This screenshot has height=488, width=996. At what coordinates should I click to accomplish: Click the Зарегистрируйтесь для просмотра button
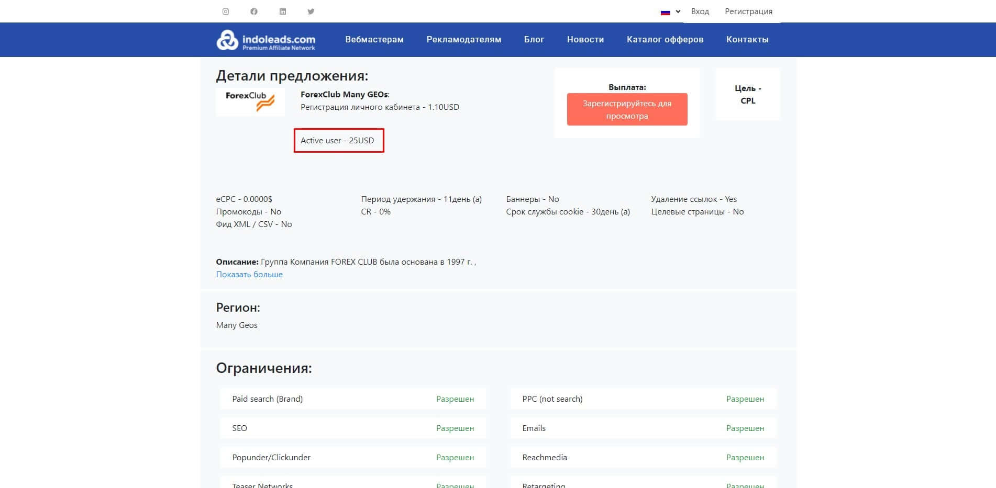pos(627,109)
